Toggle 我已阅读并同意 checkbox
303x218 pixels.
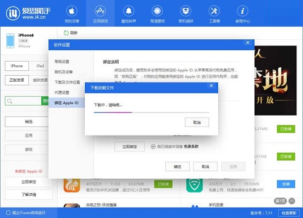point(153,147)
